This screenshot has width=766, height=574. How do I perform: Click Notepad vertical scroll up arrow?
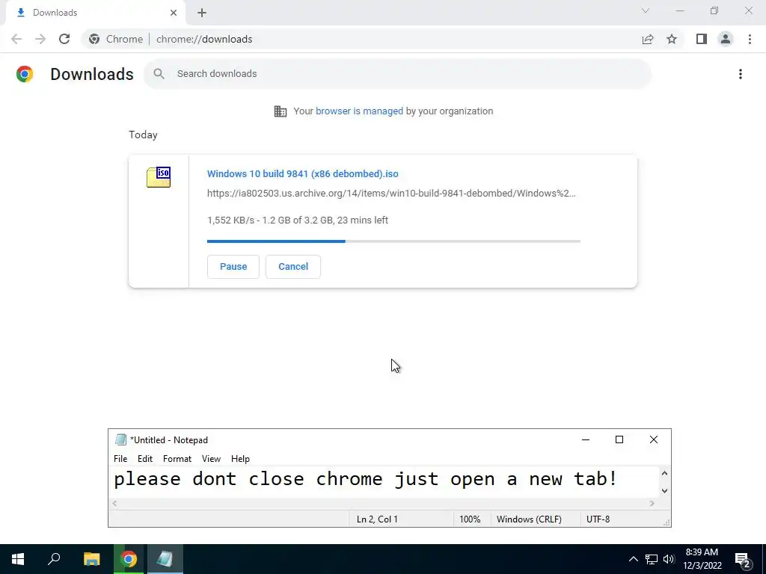tap(664, 473)
